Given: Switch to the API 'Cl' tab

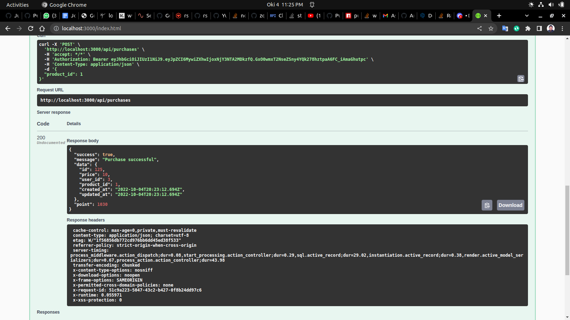Looking at the screenshot, I should click(277, 16).
